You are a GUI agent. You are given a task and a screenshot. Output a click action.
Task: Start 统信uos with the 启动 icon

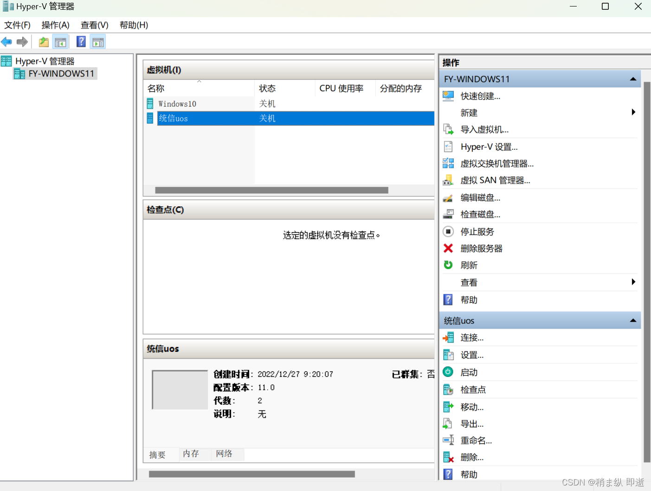448,371
